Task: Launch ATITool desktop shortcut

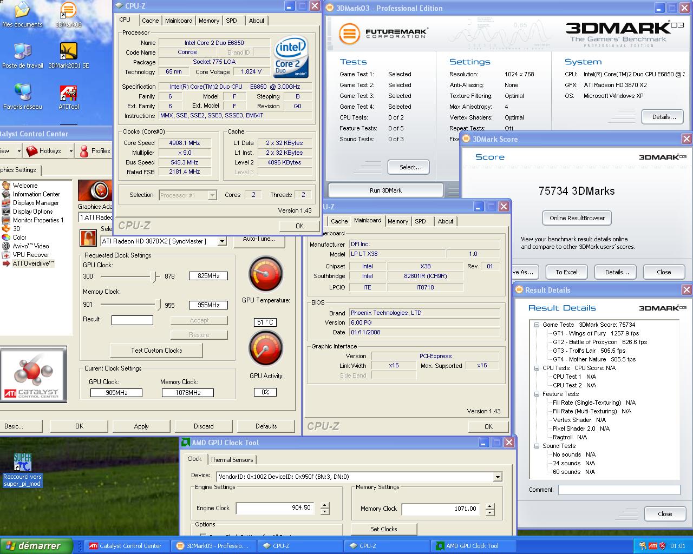Action: click(68, 97)
